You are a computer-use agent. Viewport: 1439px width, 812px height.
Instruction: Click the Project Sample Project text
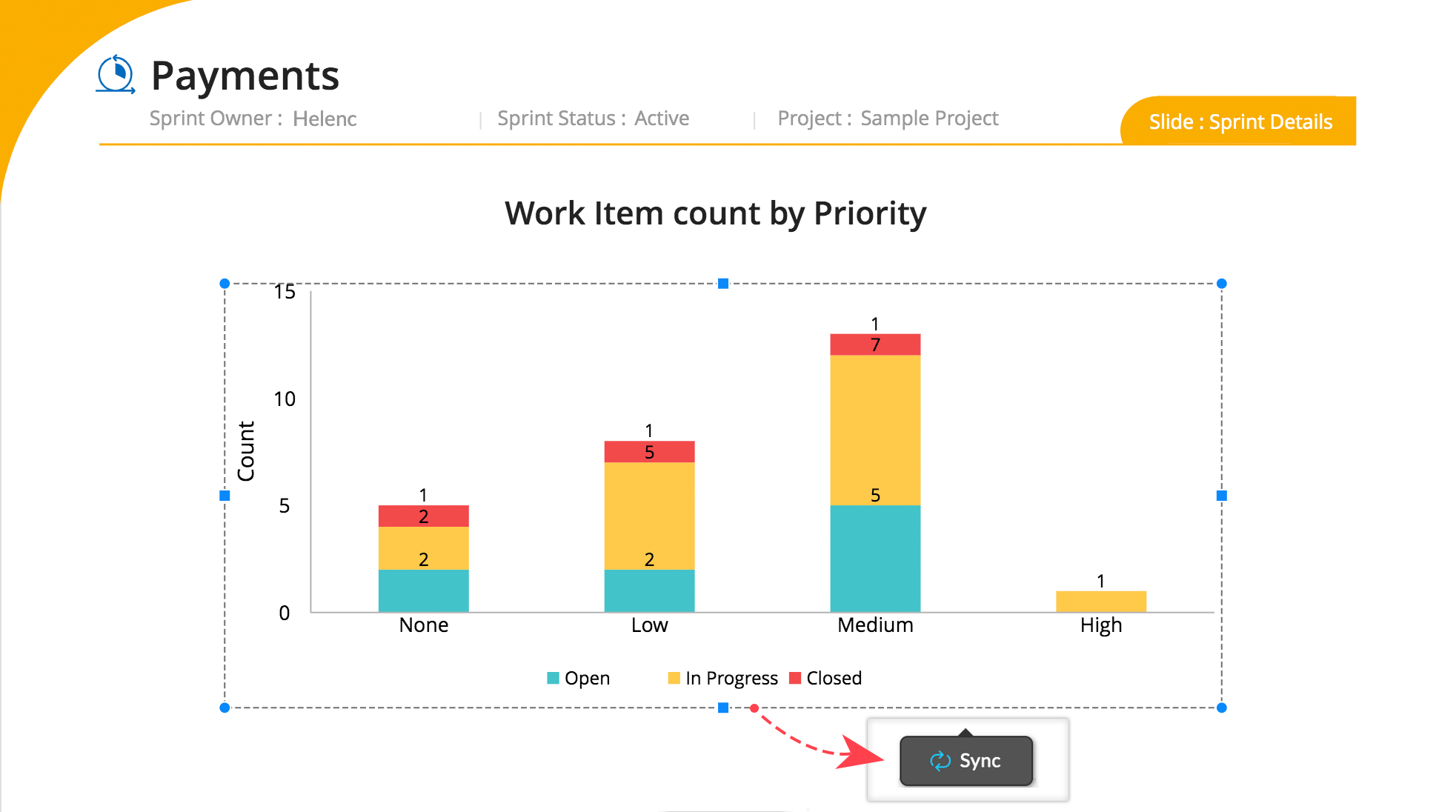point(888,119)
